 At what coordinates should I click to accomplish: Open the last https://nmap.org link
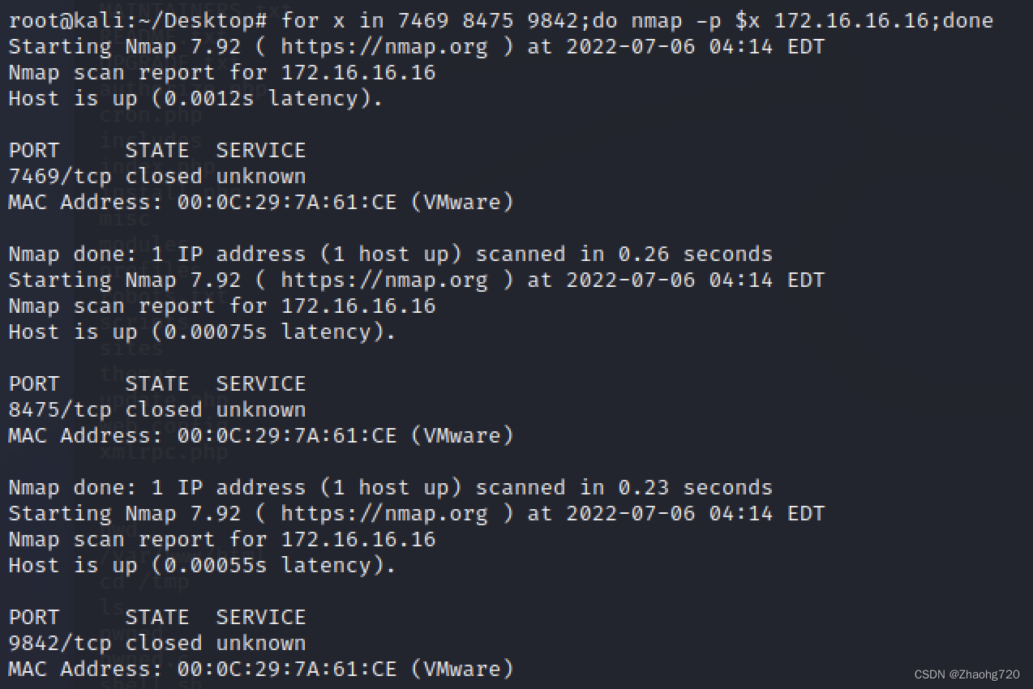[x=384, y=513]
